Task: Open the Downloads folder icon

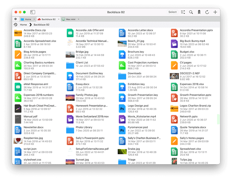Action: coord(122,76)
